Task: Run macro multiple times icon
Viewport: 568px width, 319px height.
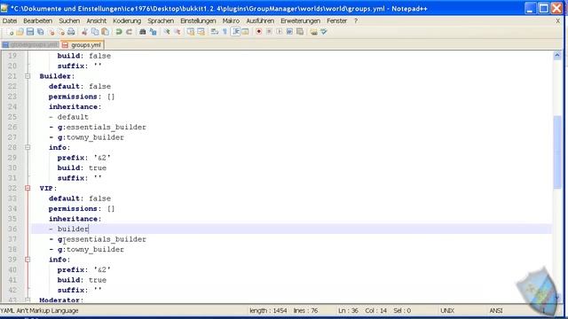Action: pyautogui.click(x=289, y=32)
